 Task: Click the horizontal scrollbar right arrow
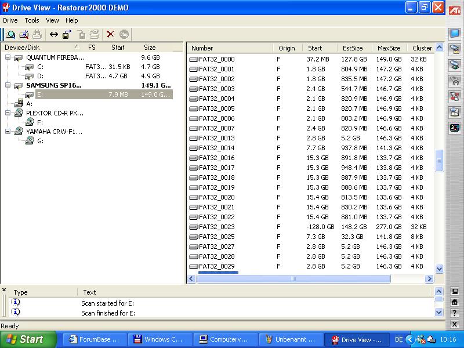click(x=429, y=279)
